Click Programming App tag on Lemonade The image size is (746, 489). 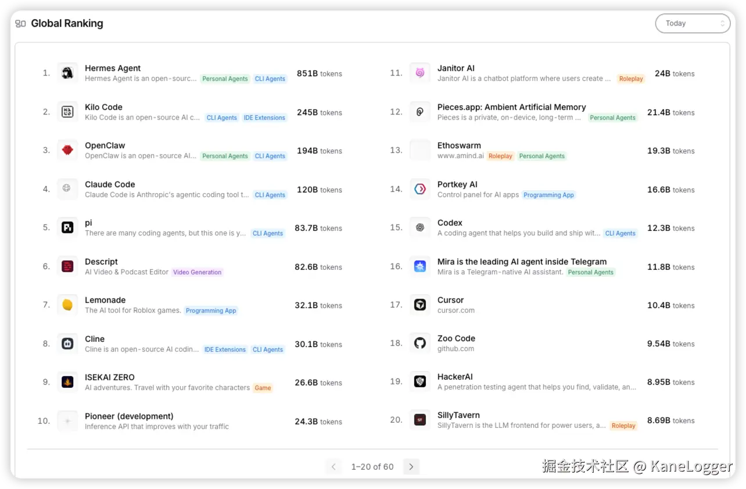[211, 310]
